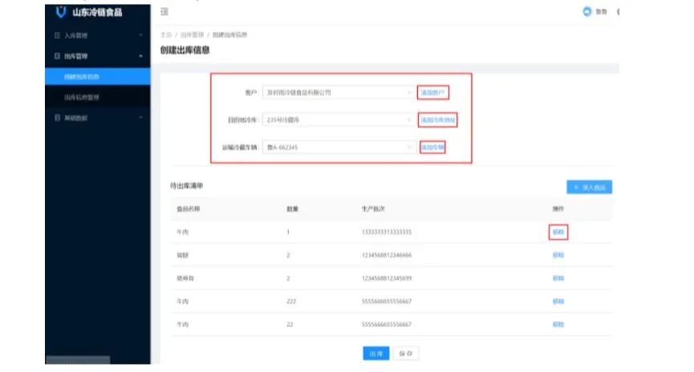Click the 山东冷链食品 title text
The width and height of the screenshot is (694, 372).
tap(97, 12)
